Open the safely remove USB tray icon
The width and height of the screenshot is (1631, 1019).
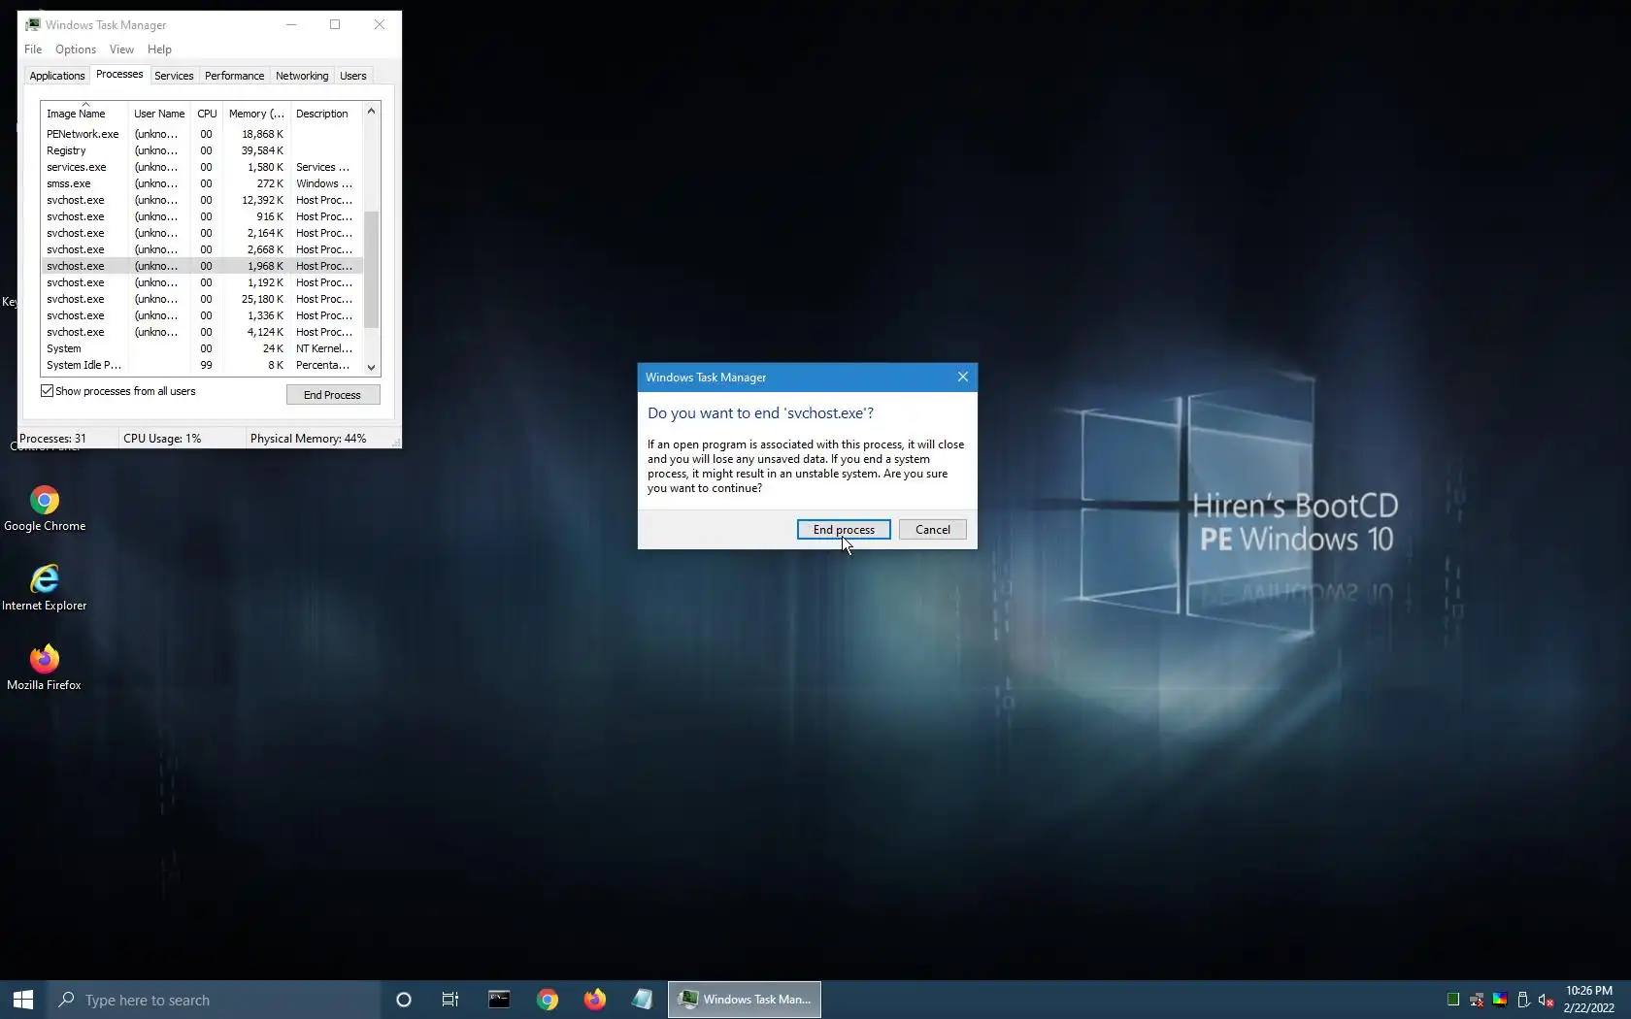pyautogui.click(x=1523, y=1000)
